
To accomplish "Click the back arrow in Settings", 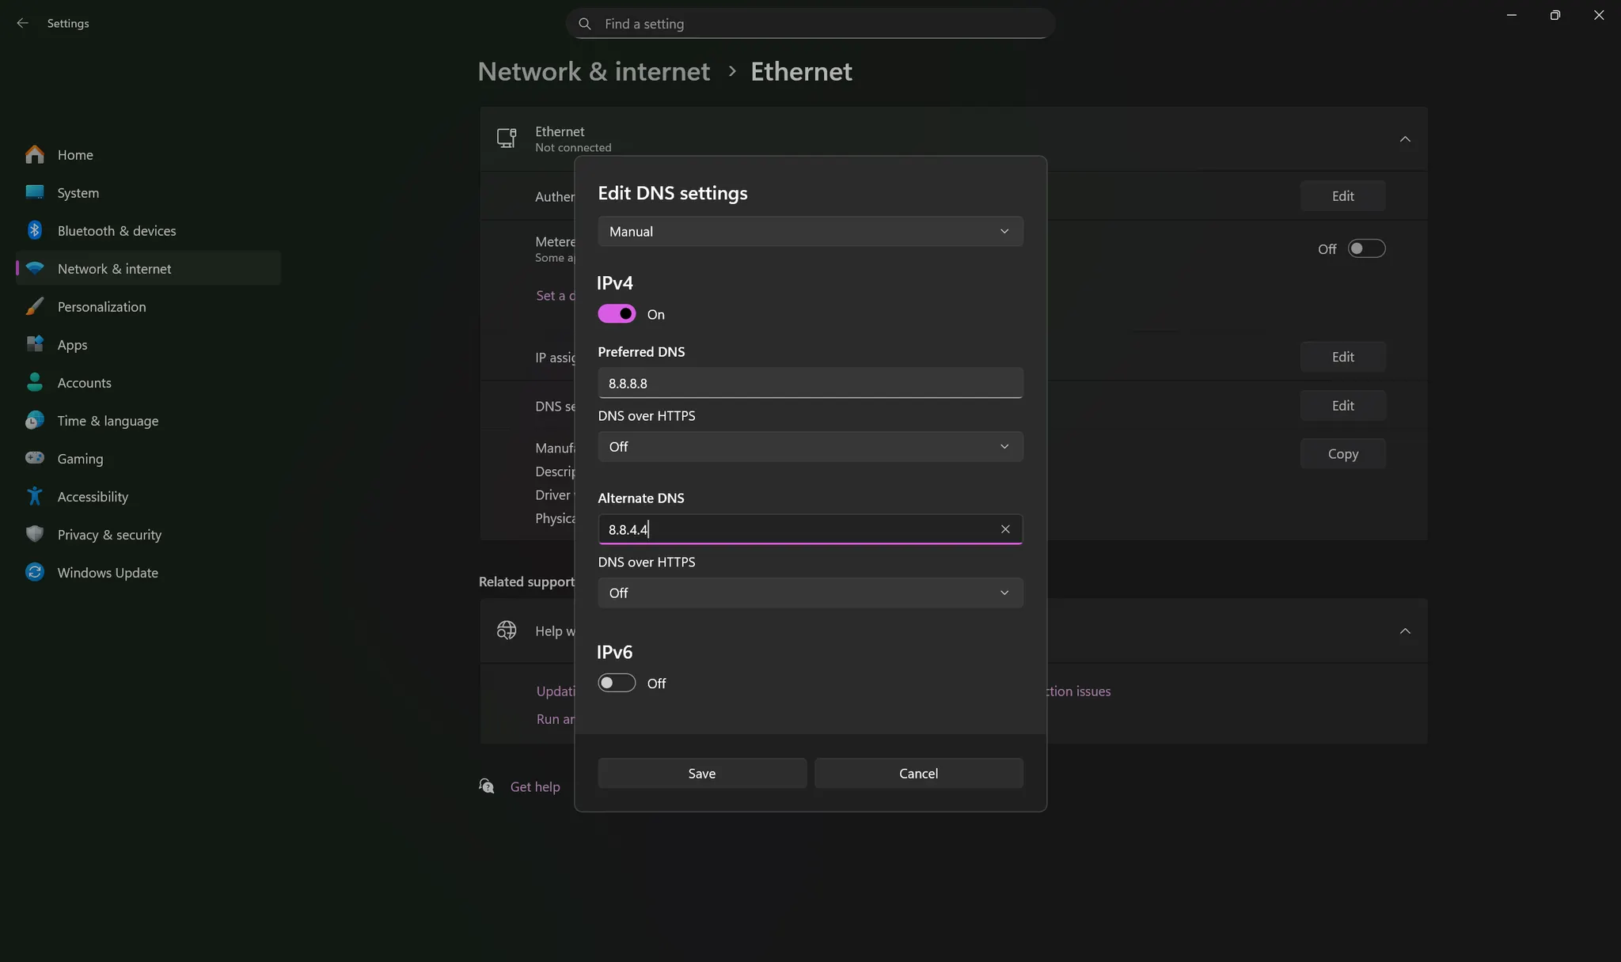I will tap(22, 23).
